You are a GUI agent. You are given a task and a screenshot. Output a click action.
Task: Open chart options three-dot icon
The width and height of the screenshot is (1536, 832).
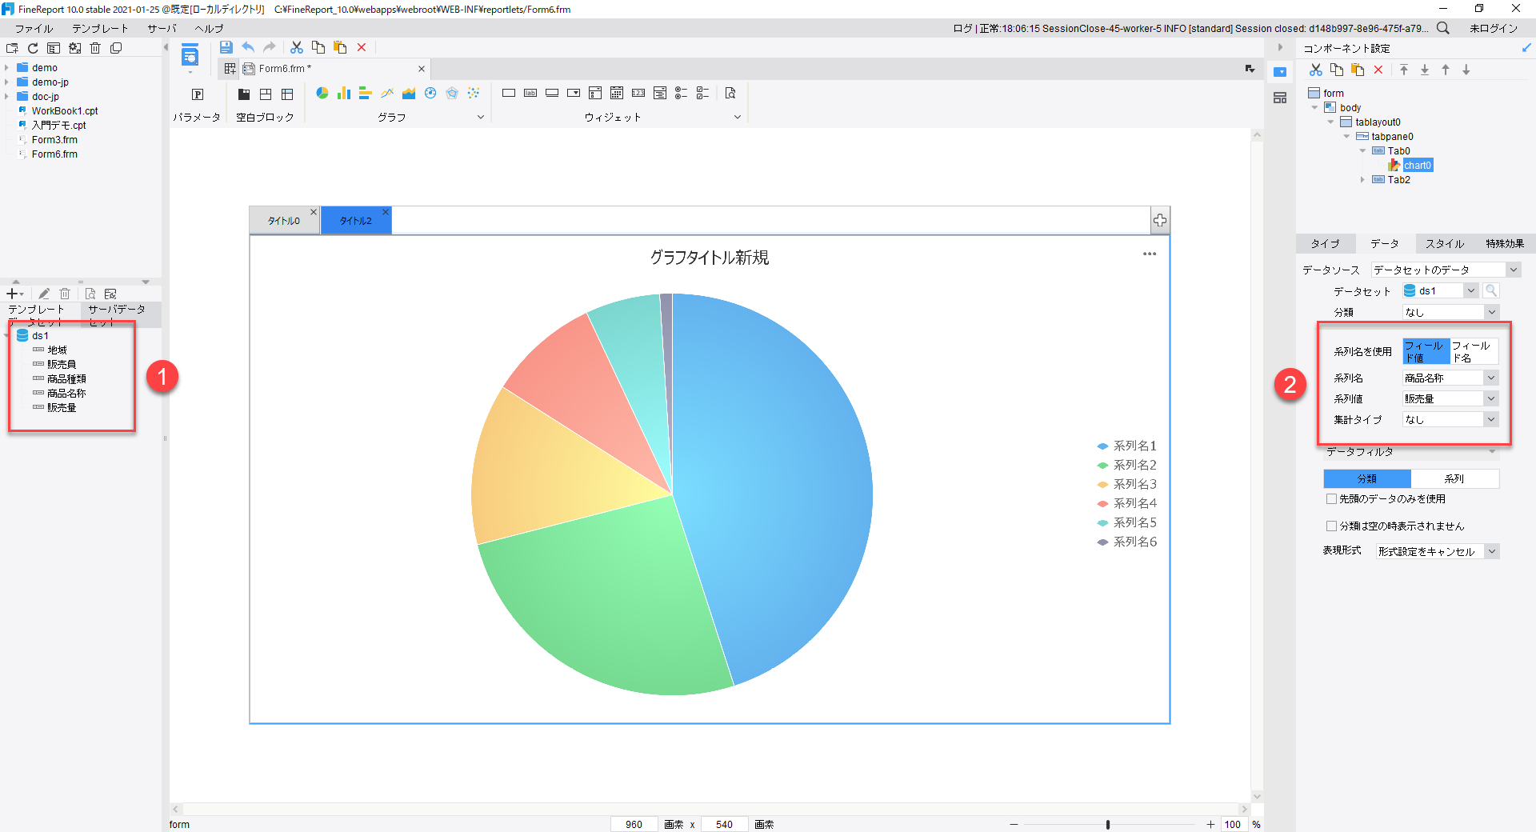(1150, 254)
